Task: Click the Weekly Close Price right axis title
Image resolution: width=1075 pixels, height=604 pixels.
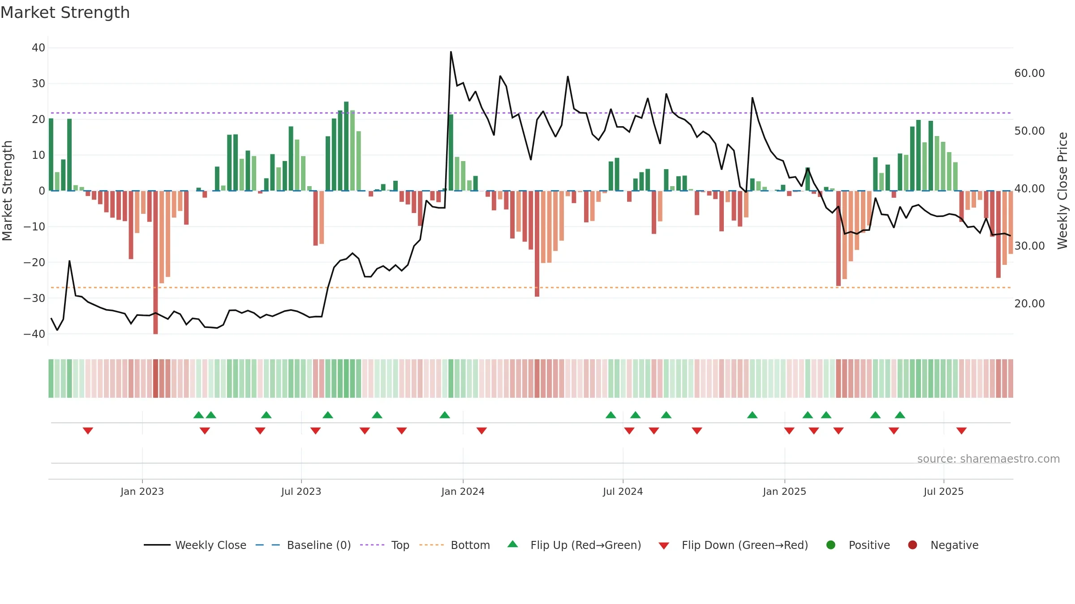Action: click(x=1062, y=191)
